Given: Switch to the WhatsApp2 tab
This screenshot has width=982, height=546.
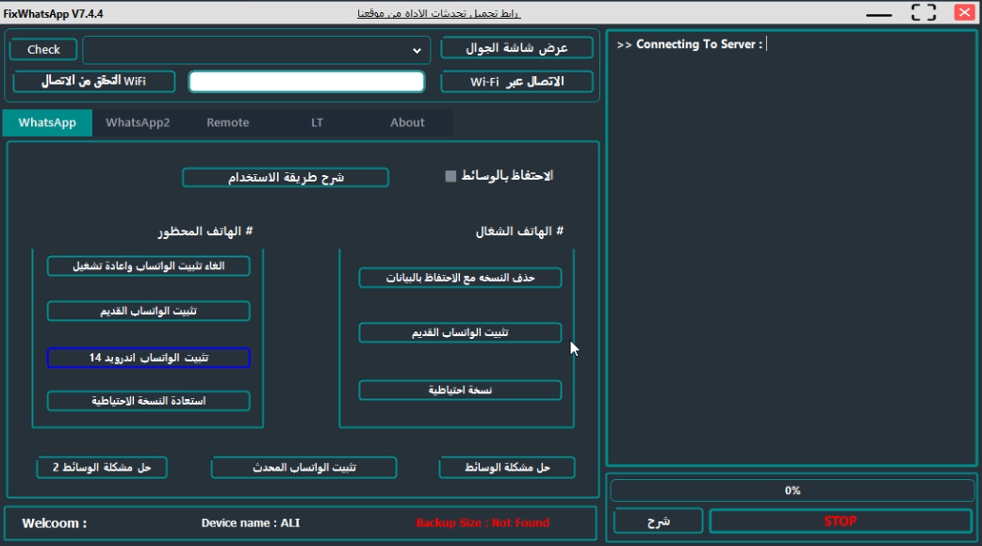Looking at the screenshot, I should click(x=138, y=122).
